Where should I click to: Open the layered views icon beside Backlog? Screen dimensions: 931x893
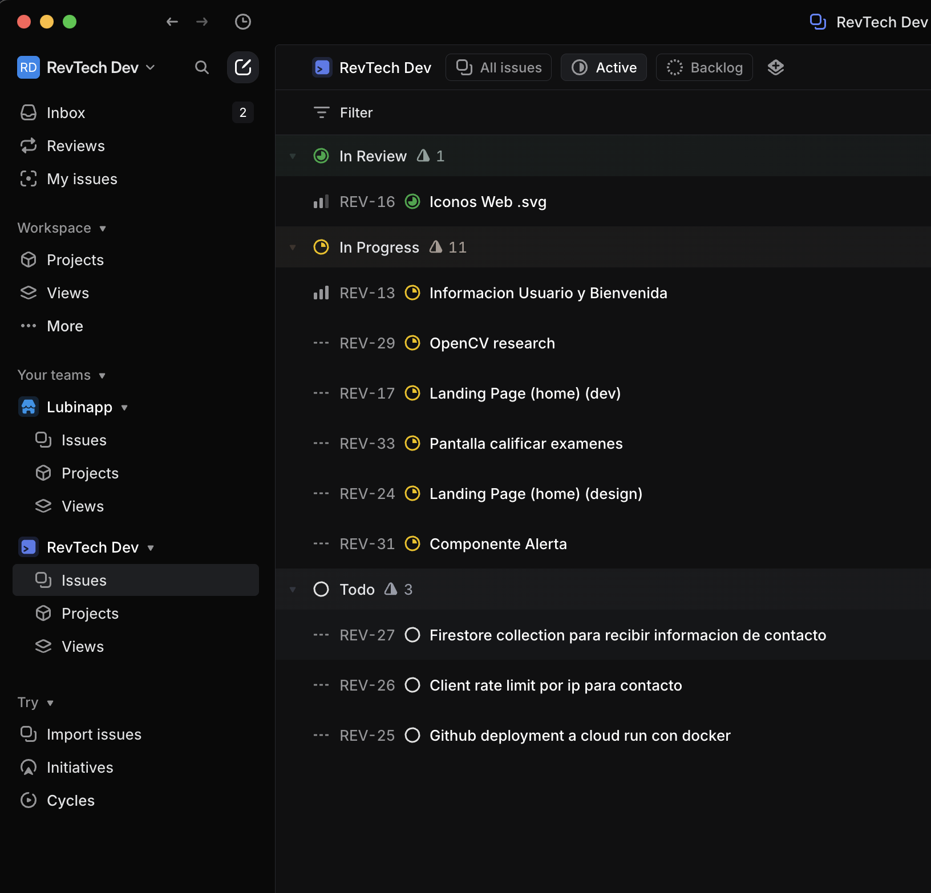tap(776, 67)
